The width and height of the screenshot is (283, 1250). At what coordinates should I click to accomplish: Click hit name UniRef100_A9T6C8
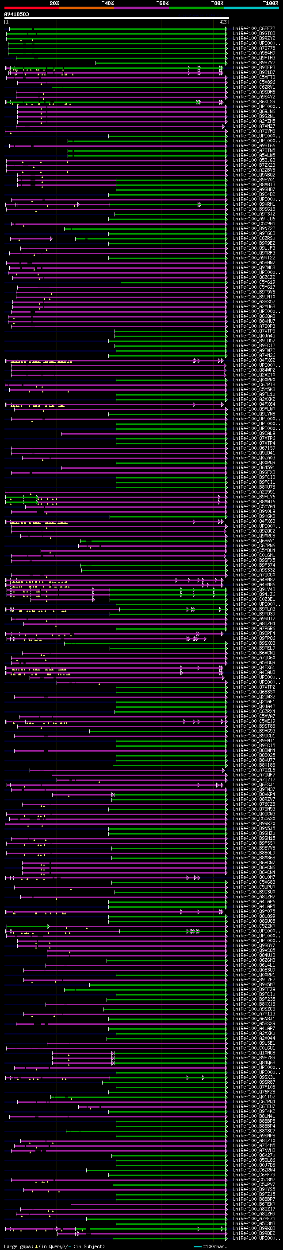[x=253, y=233]
